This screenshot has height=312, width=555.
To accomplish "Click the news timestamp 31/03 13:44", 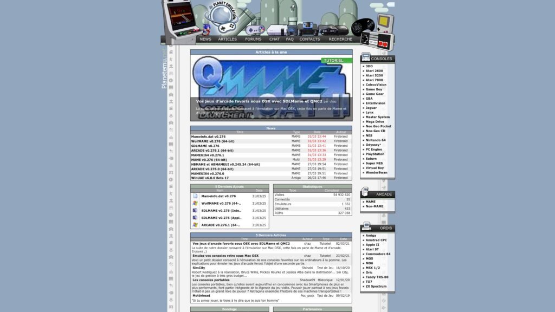I will [317, 136].
